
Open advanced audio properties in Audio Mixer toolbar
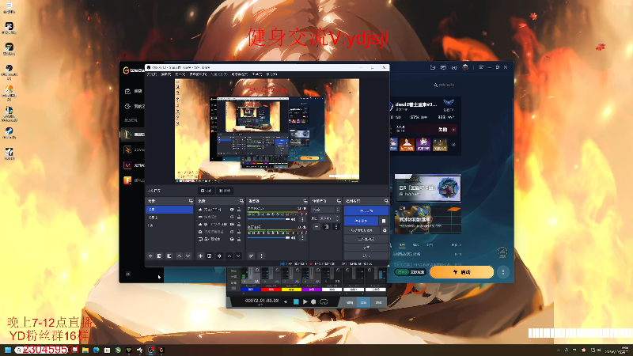pyautogui.click(x=252, y=256)
